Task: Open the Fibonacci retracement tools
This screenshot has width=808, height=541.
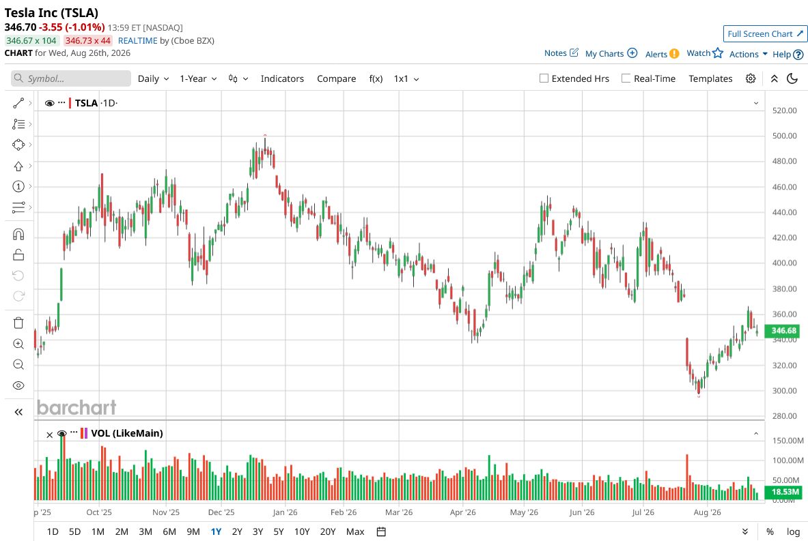Action: 18,124
